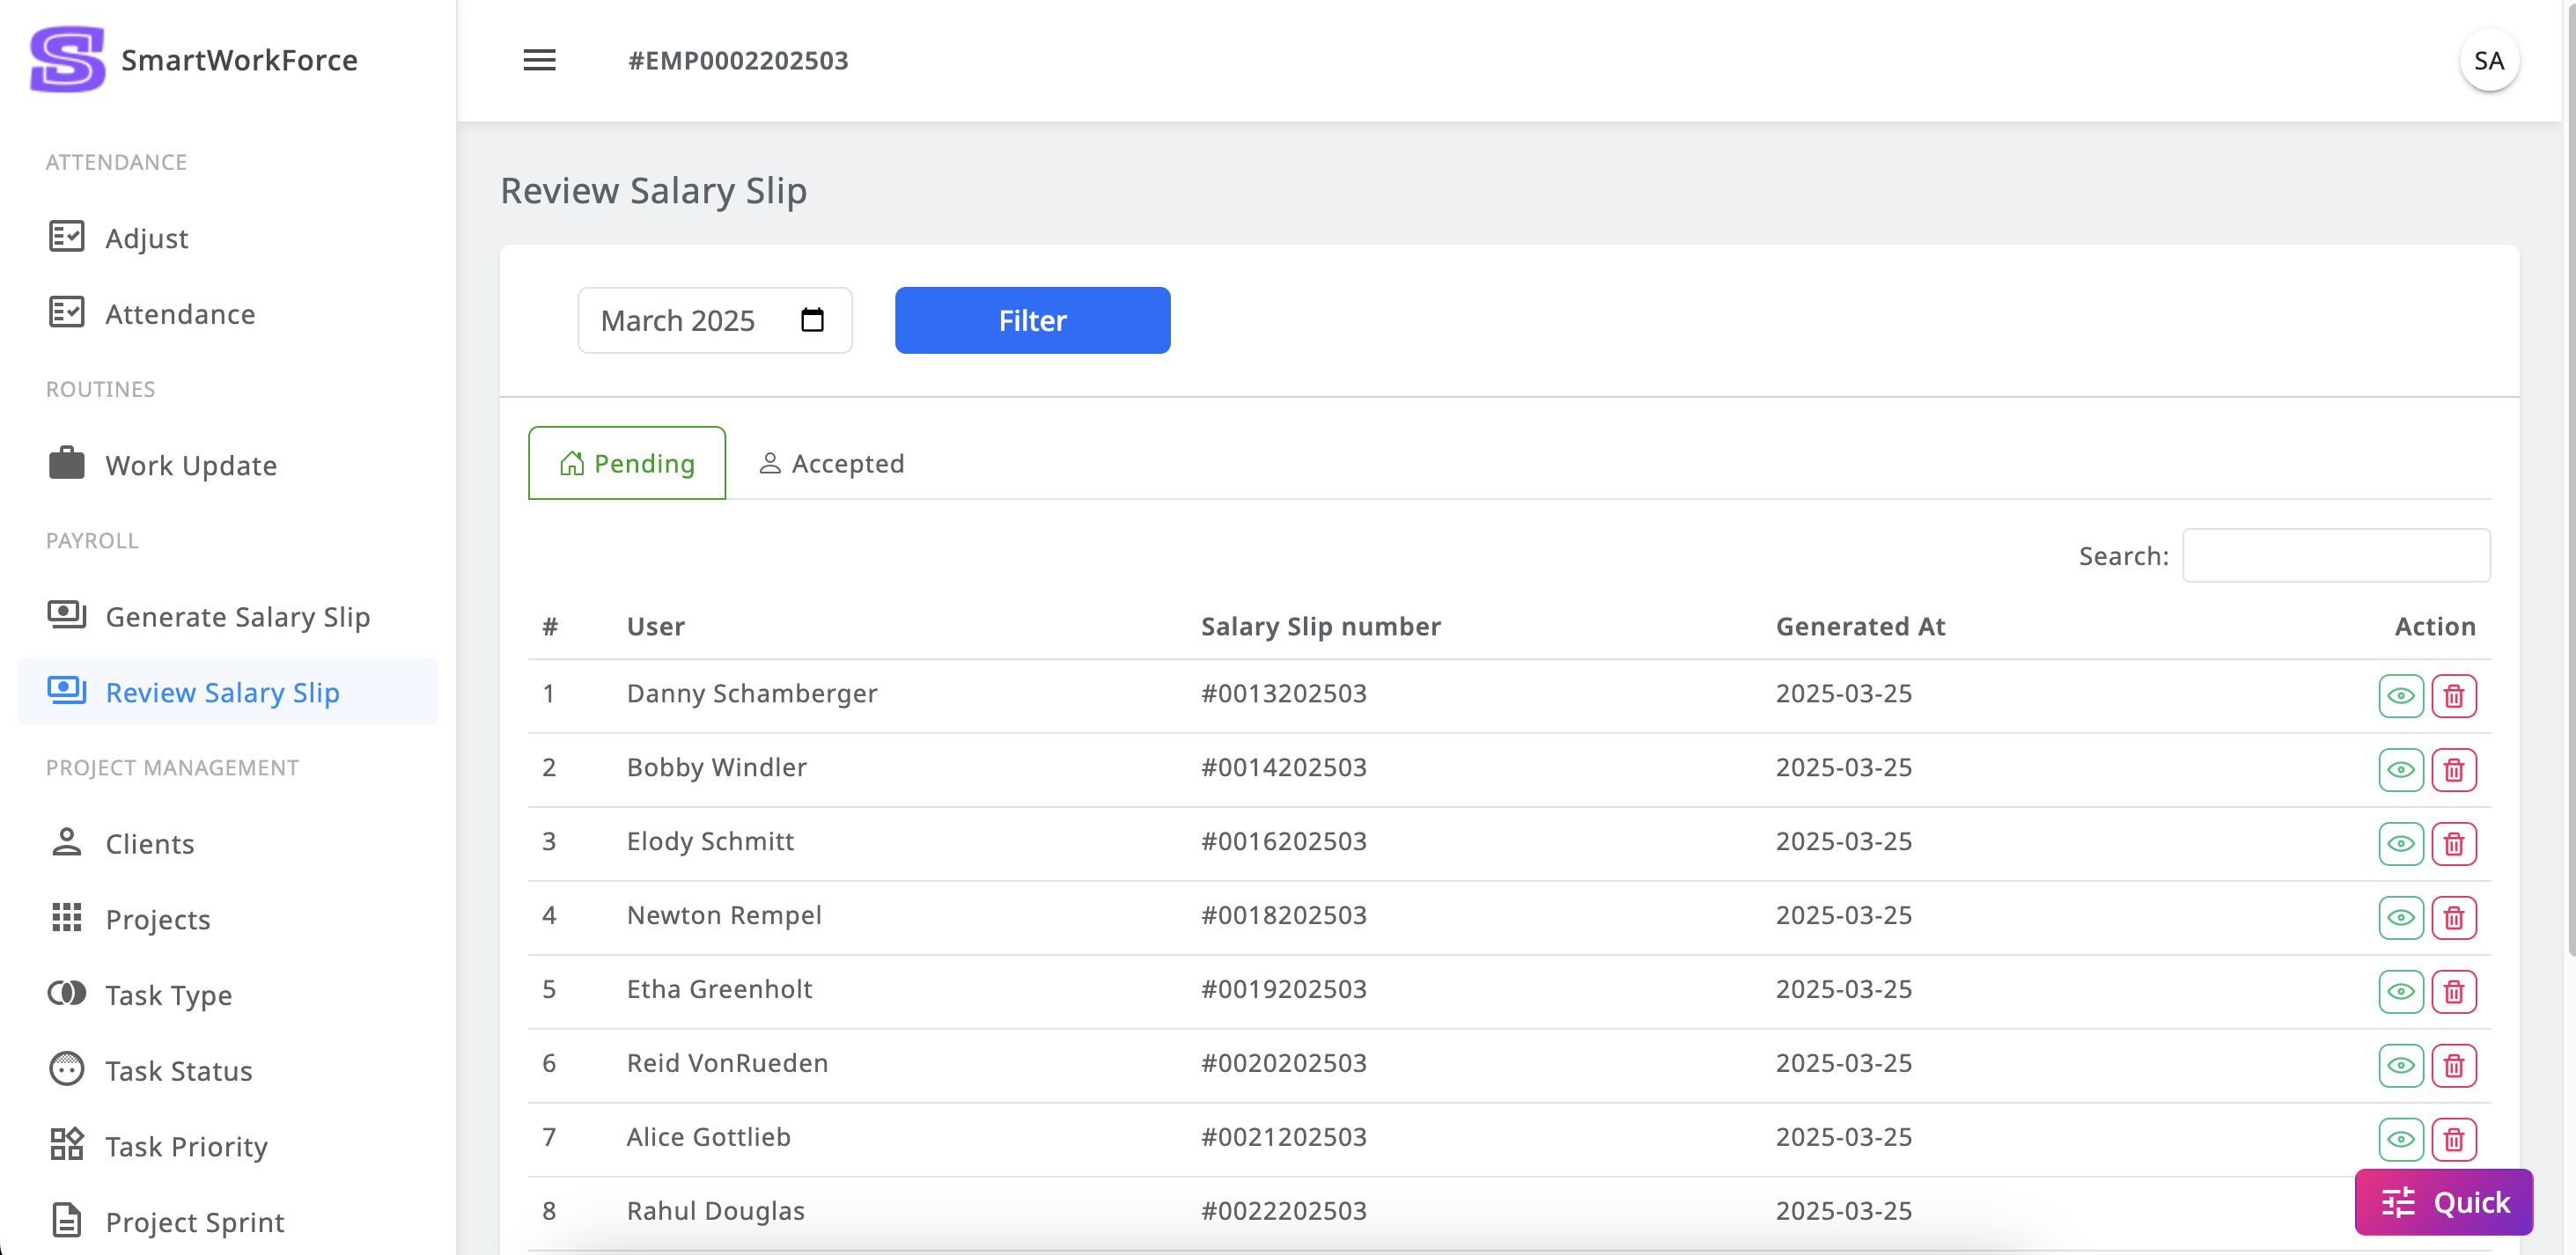
Task: Click the hamburger menu icon
Action: click(x=539, y=60)
